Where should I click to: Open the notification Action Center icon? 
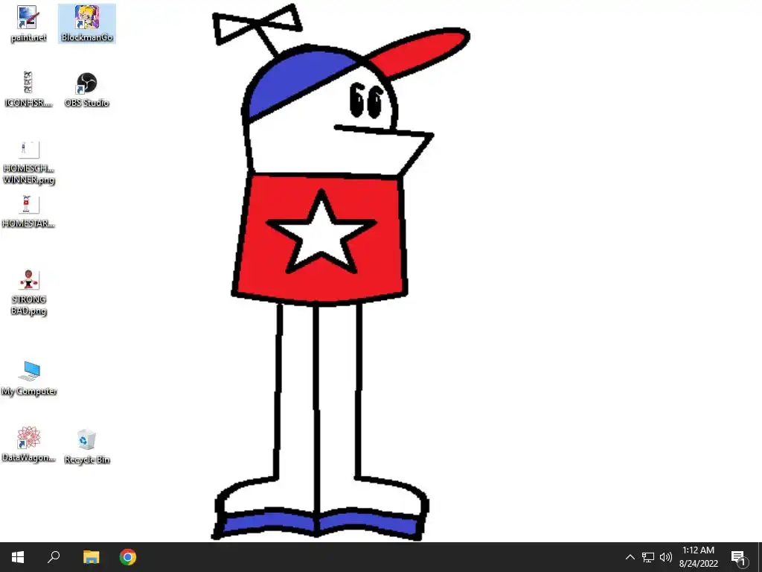pyautogui.click(x=739, y=557)
